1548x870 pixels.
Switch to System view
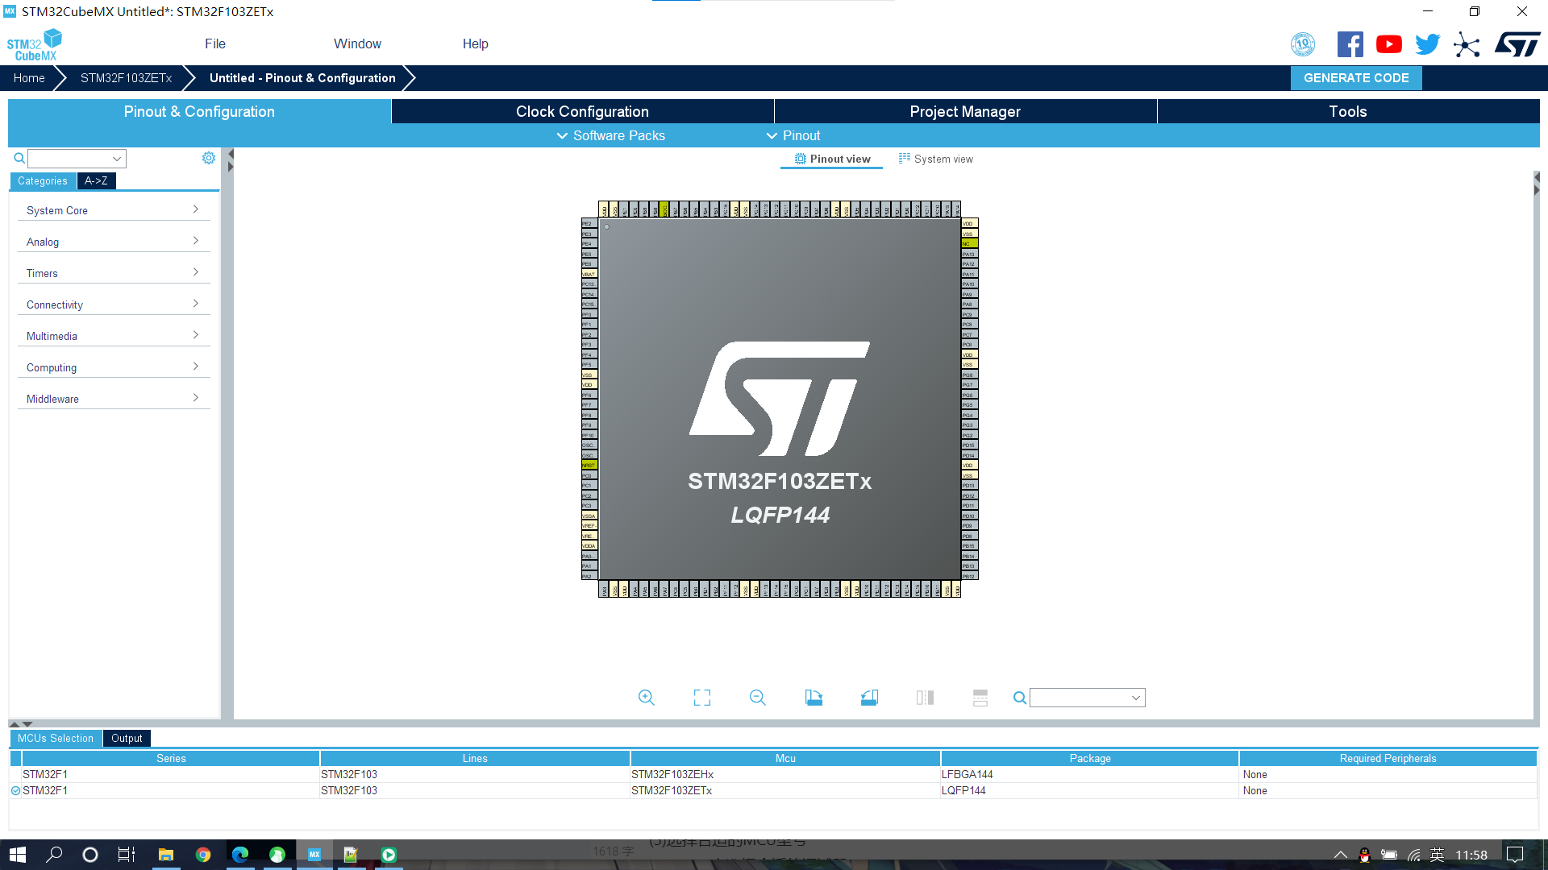(x=936, y=159)
